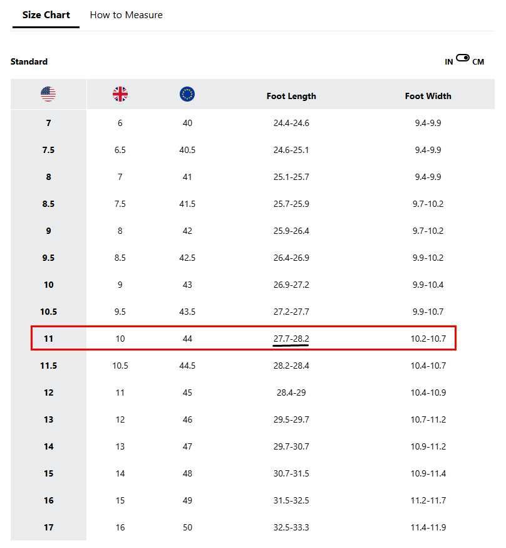Click UK size 16 cell
This screenshot has height=548, width=506.
point(120,527)
